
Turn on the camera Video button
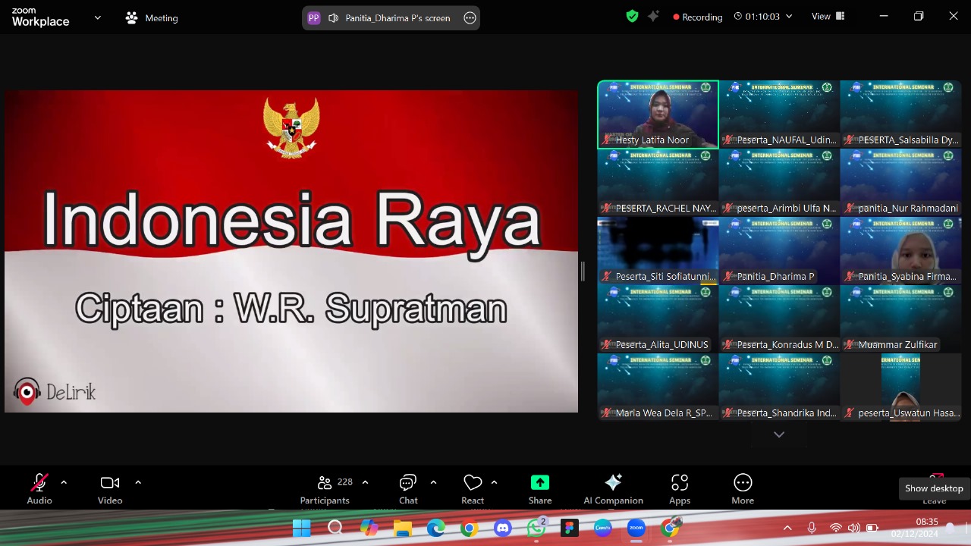click(110, 488)
